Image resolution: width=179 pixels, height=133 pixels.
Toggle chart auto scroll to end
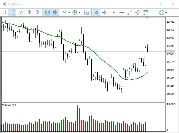[47, 12]
